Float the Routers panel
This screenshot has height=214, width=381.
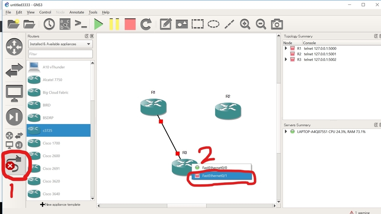click(86, 36)
